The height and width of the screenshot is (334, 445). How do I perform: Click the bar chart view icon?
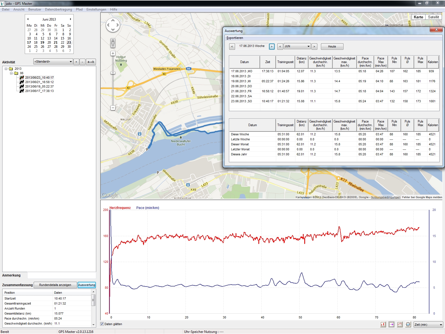383,324
